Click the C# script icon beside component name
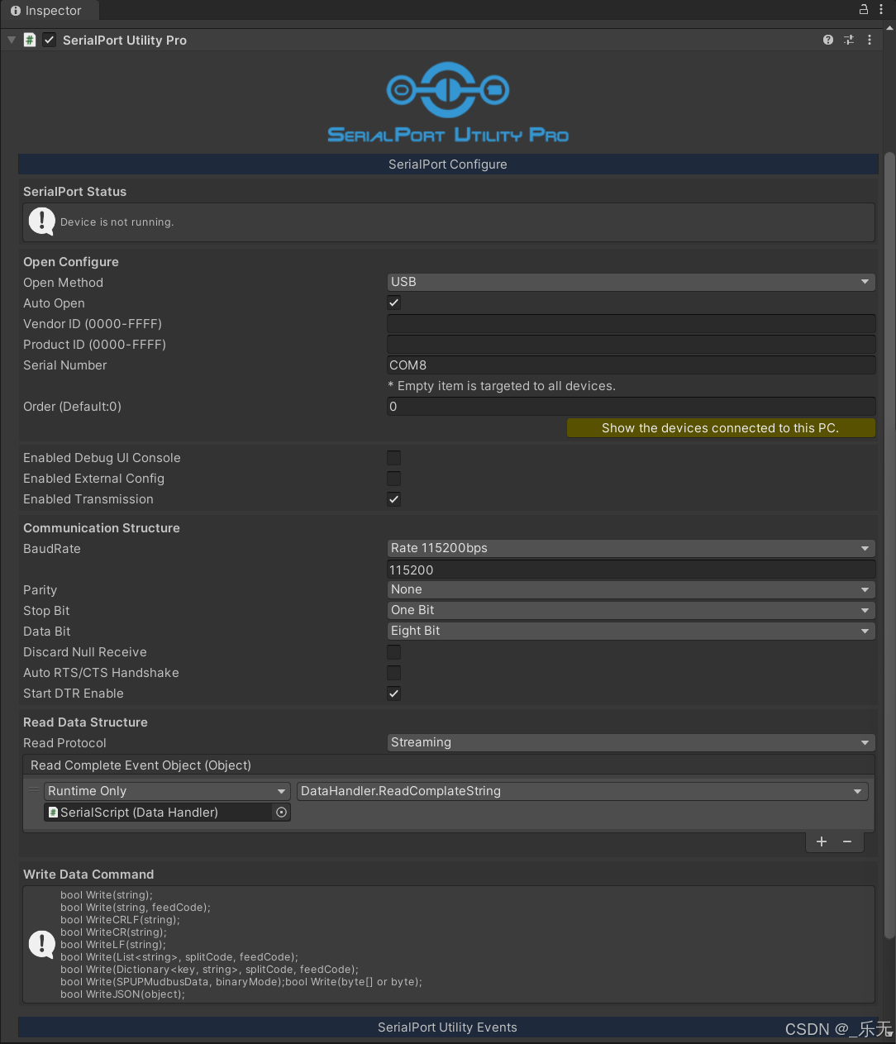The height and width of the screenshot is (1044, 896). click(x=30, y=40)
